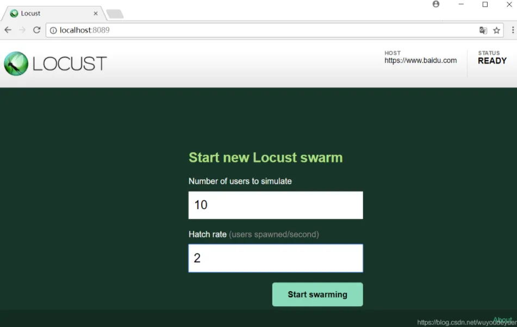Click the site info icon before localhost
The image size is (517, 327).
(x=53, y=30)
